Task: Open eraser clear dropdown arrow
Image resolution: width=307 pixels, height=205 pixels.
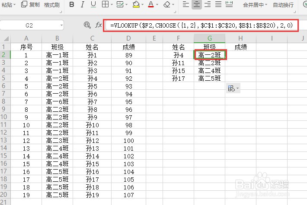Action: pyautogui.click(x=173, y=5)
